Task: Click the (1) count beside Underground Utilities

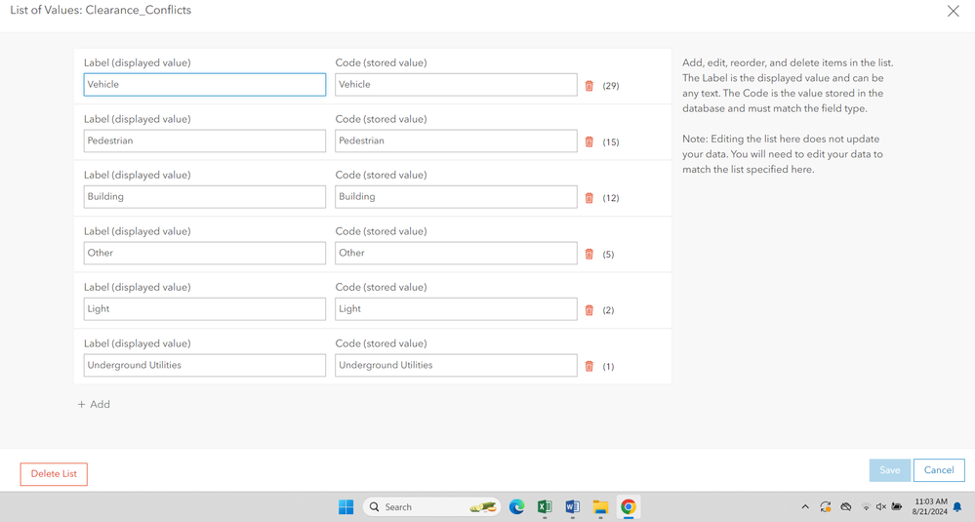Action: (x=608, y=366)
